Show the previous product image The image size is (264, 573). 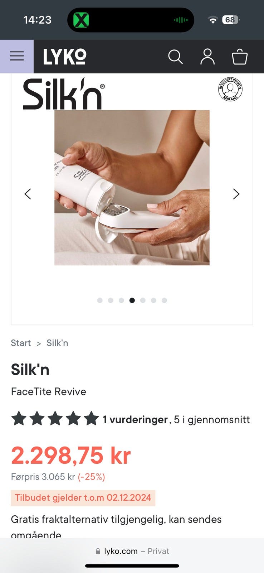tap(28, 194)
